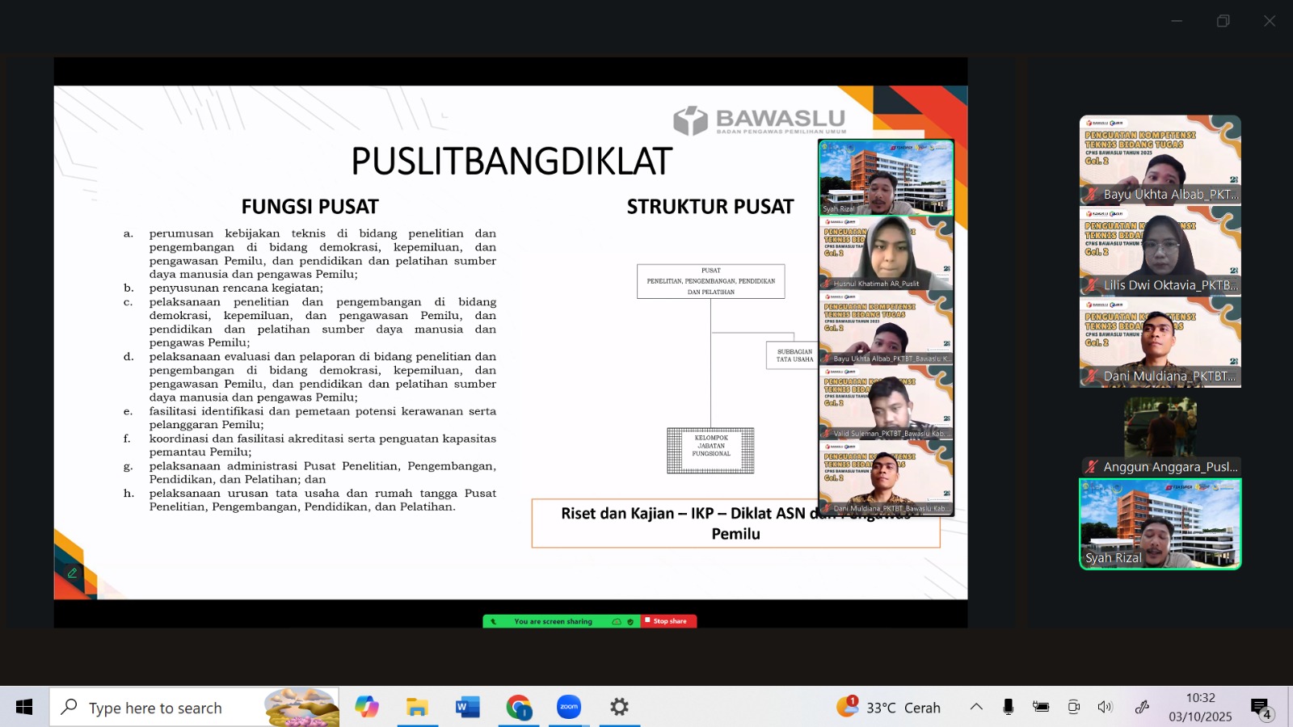Open Microsoft Word from the taskbar

point(467,708)
